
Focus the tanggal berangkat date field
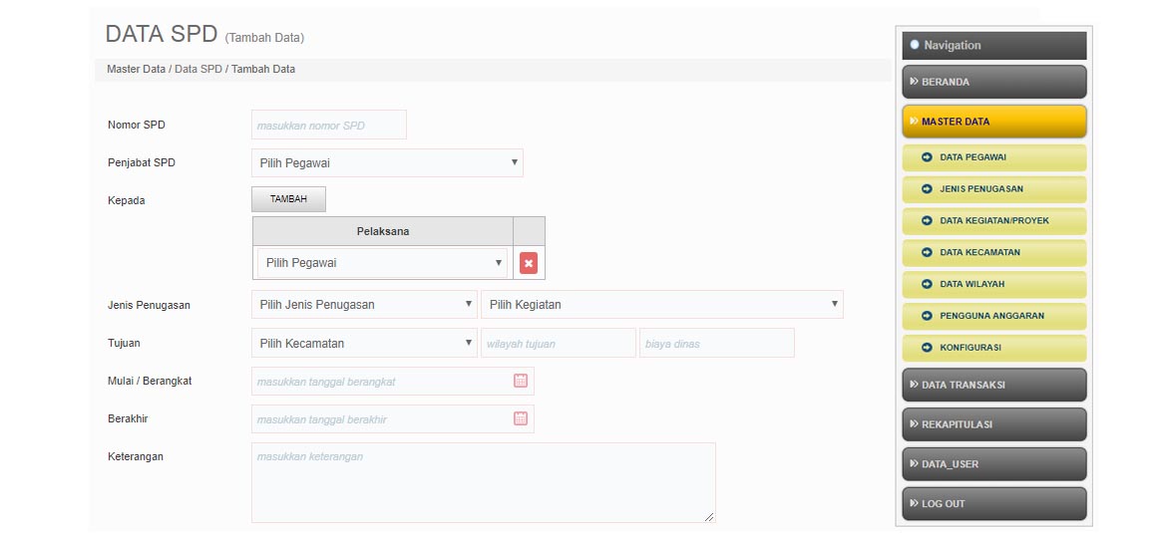tap(392, 382)
